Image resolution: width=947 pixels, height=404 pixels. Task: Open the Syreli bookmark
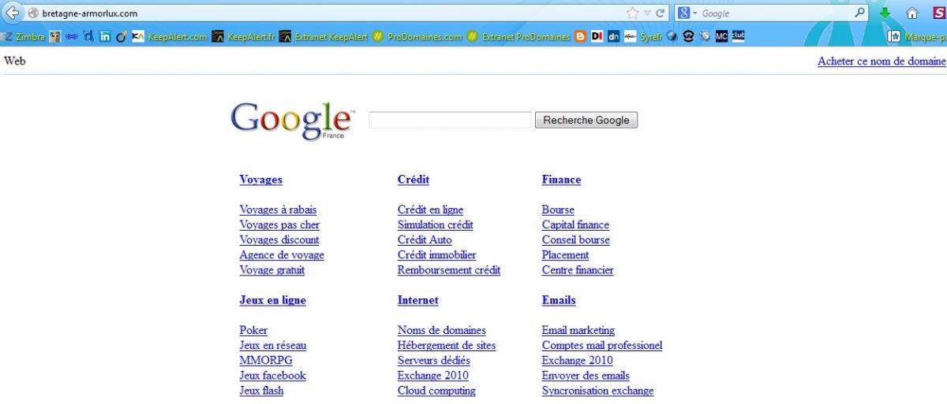point(643,36)
